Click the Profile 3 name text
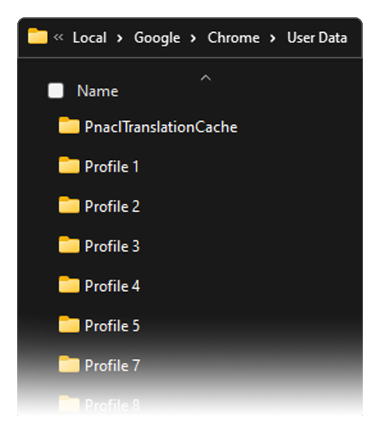Viewport: 380px width, 423px height. (x=112, y=246)
